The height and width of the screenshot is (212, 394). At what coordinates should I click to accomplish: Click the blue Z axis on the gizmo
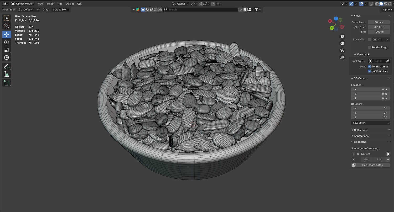coord(336,19)
